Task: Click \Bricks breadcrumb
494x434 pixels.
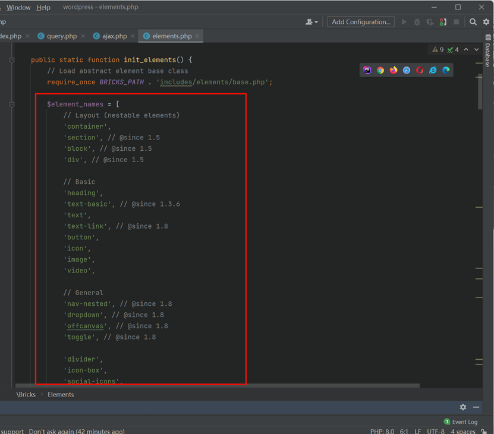Action: click(26, 394)
